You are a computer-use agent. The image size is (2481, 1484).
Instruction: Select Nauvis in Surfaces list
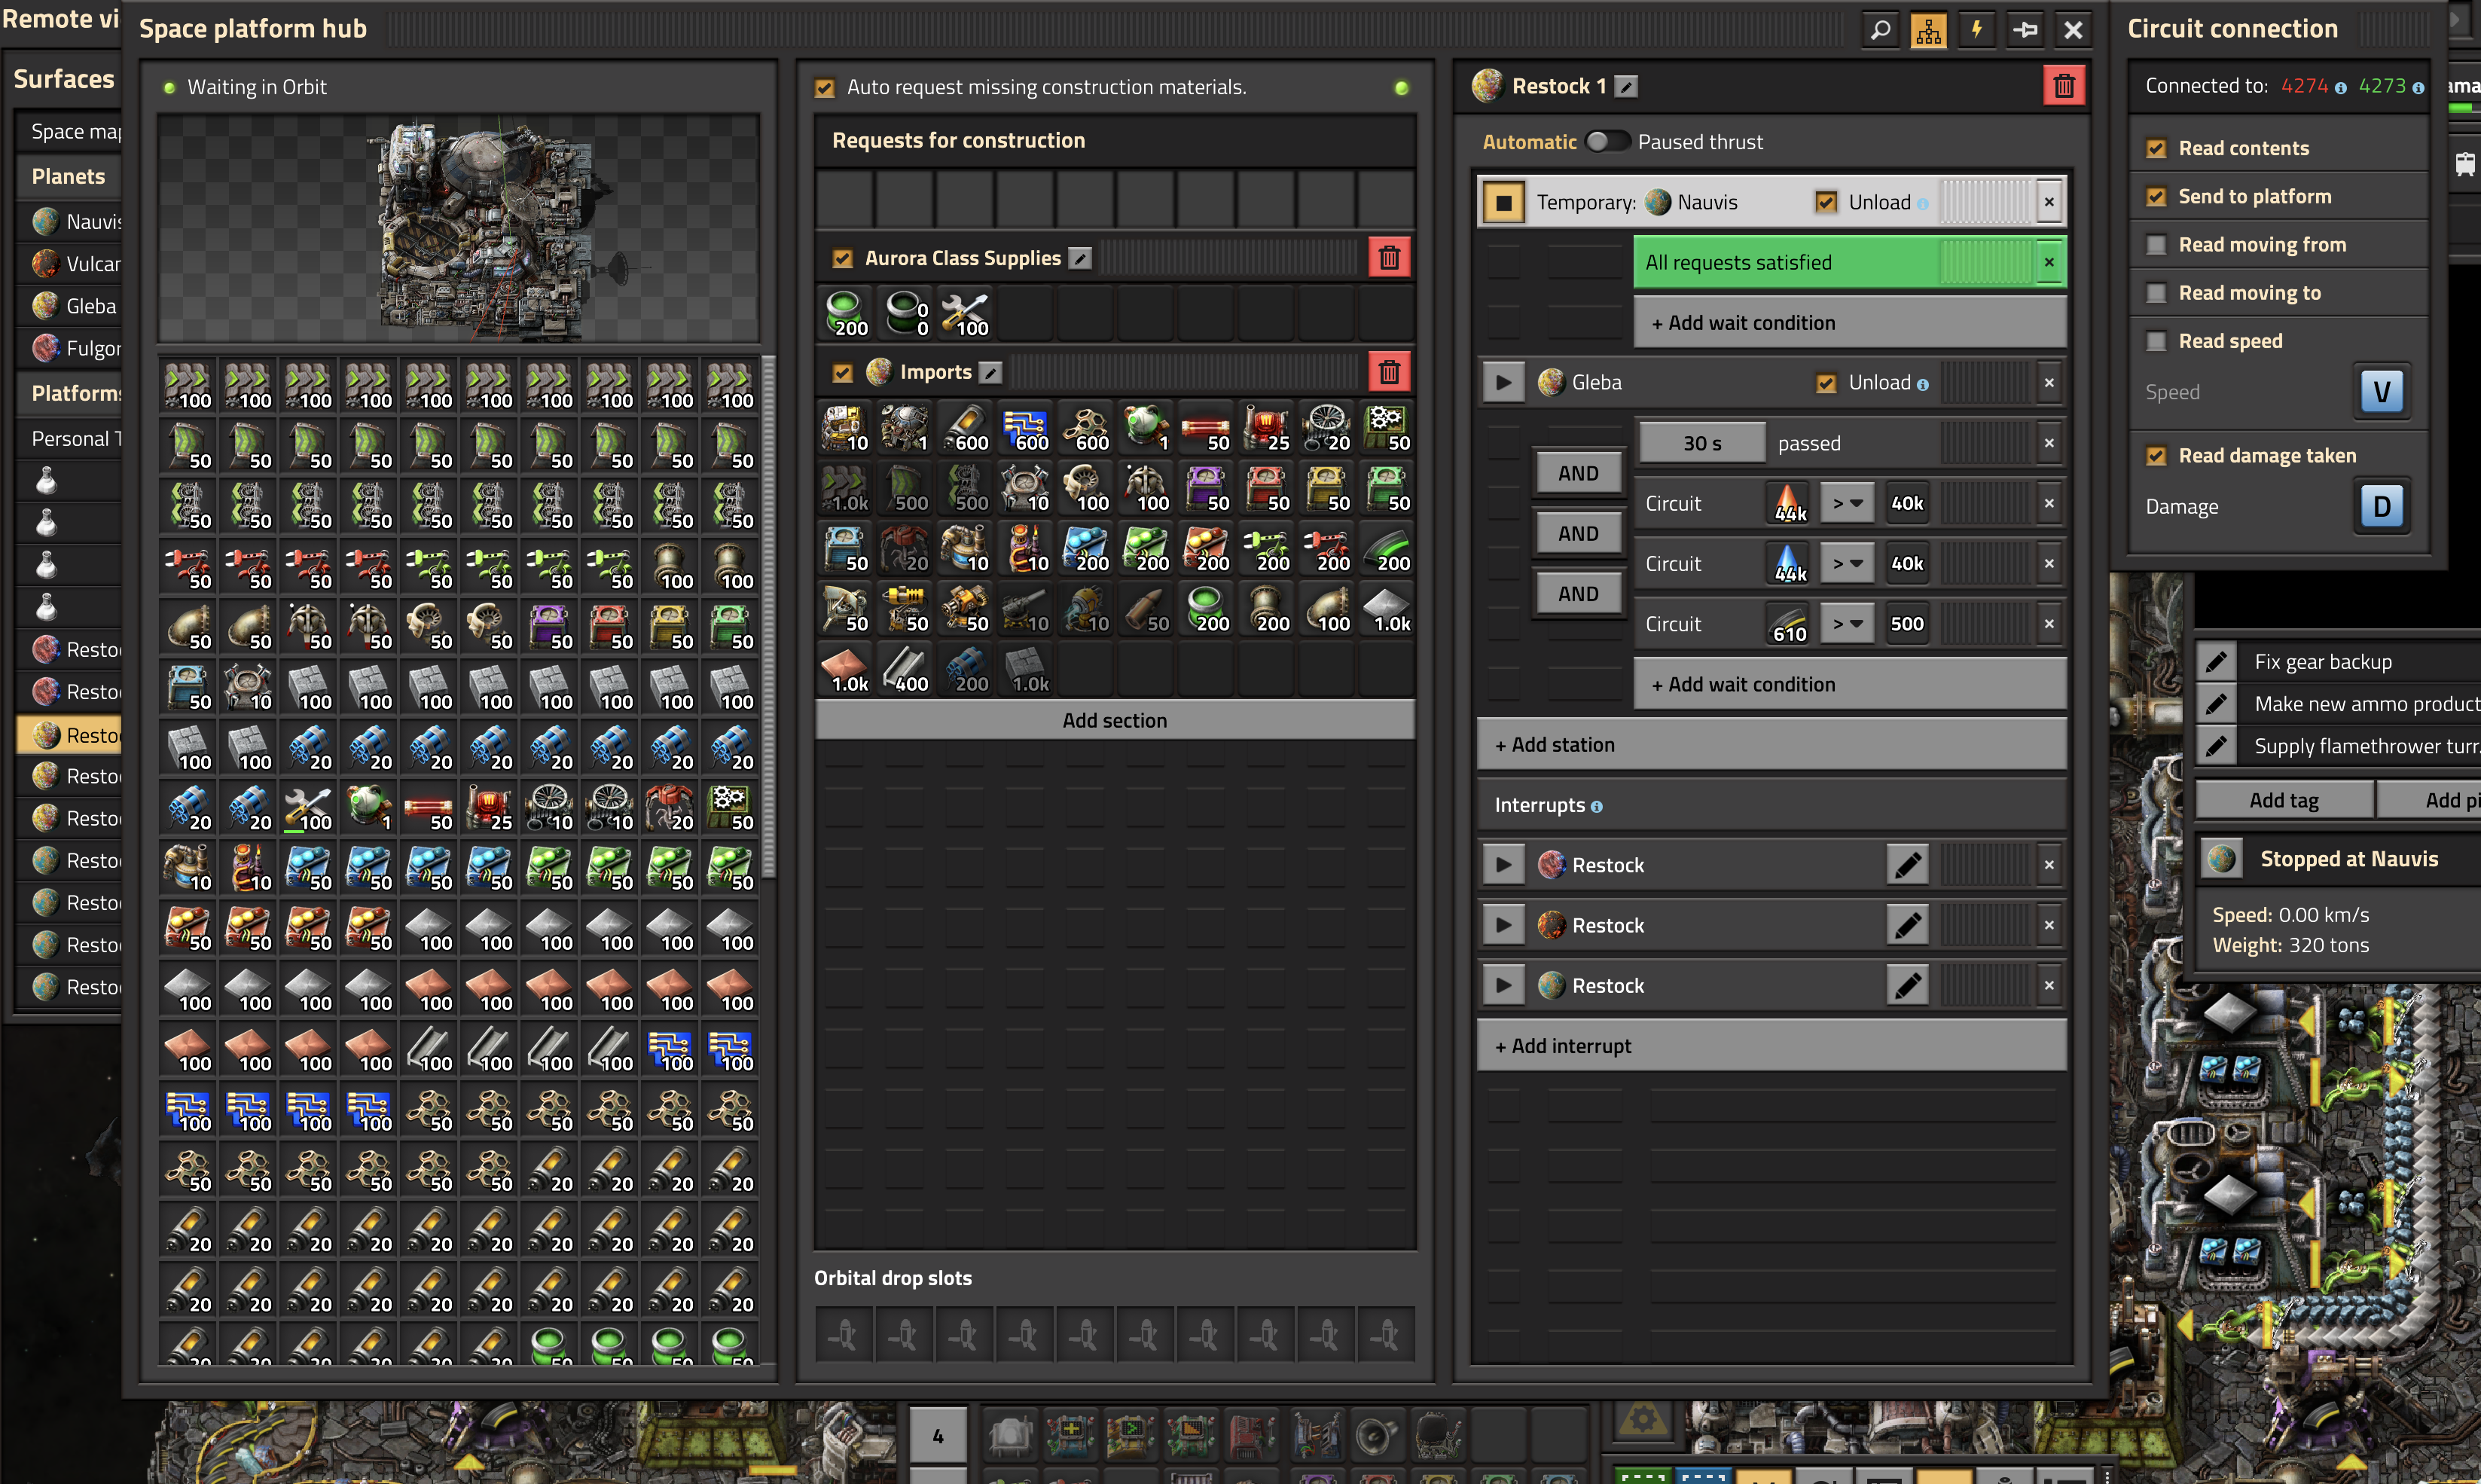tap(70, 221)
